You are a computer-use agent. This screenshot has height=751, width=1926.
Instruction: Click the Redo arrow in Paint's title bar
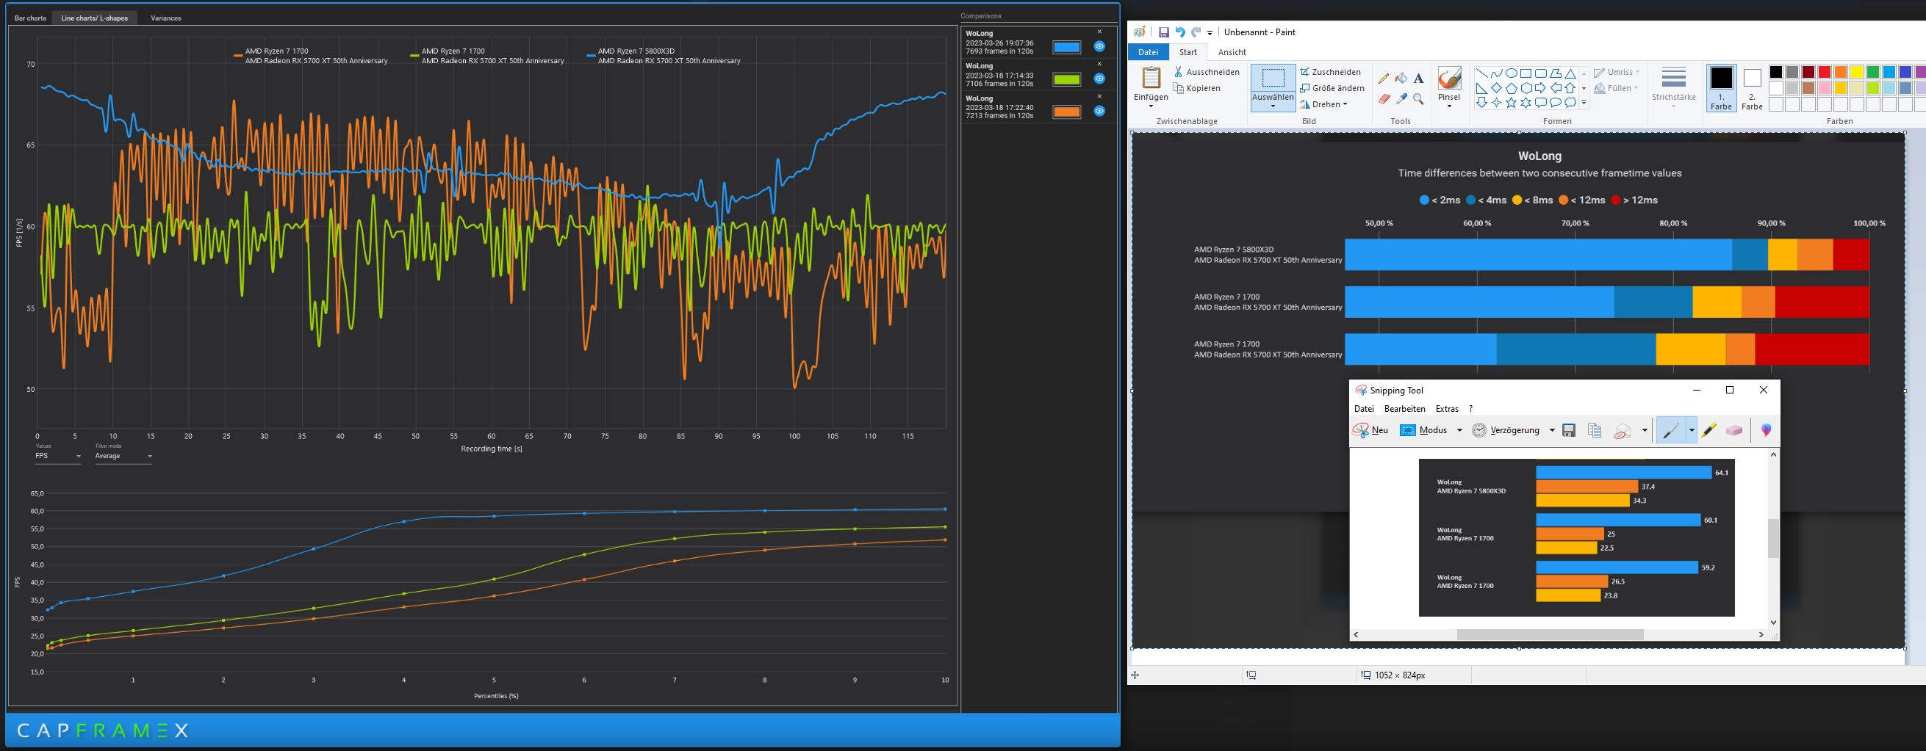coord(1196,32)
